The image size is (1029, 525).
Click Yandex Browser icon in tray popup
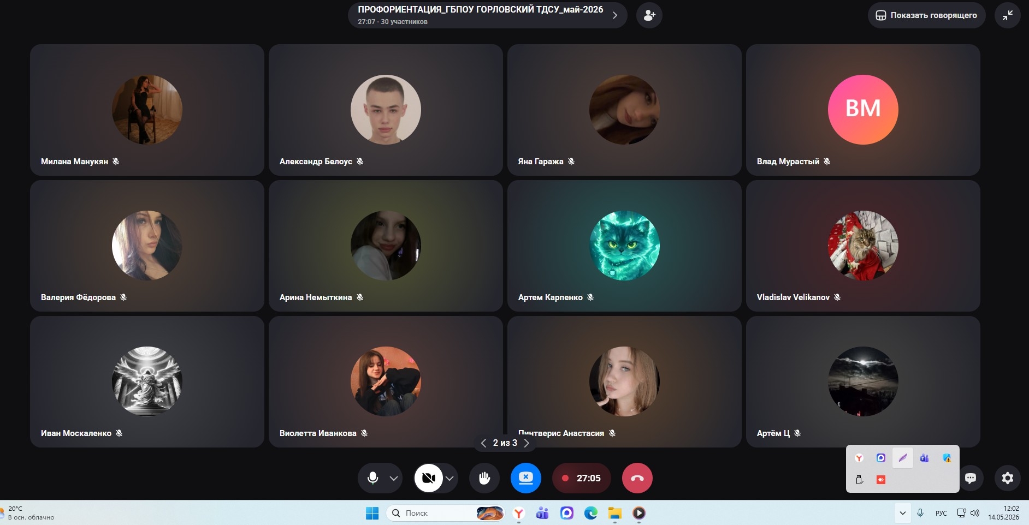coord(859,458)
